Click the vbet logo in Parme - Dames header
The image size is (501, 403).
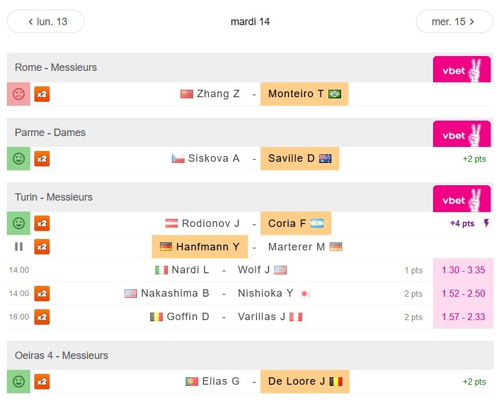(462, 134)
